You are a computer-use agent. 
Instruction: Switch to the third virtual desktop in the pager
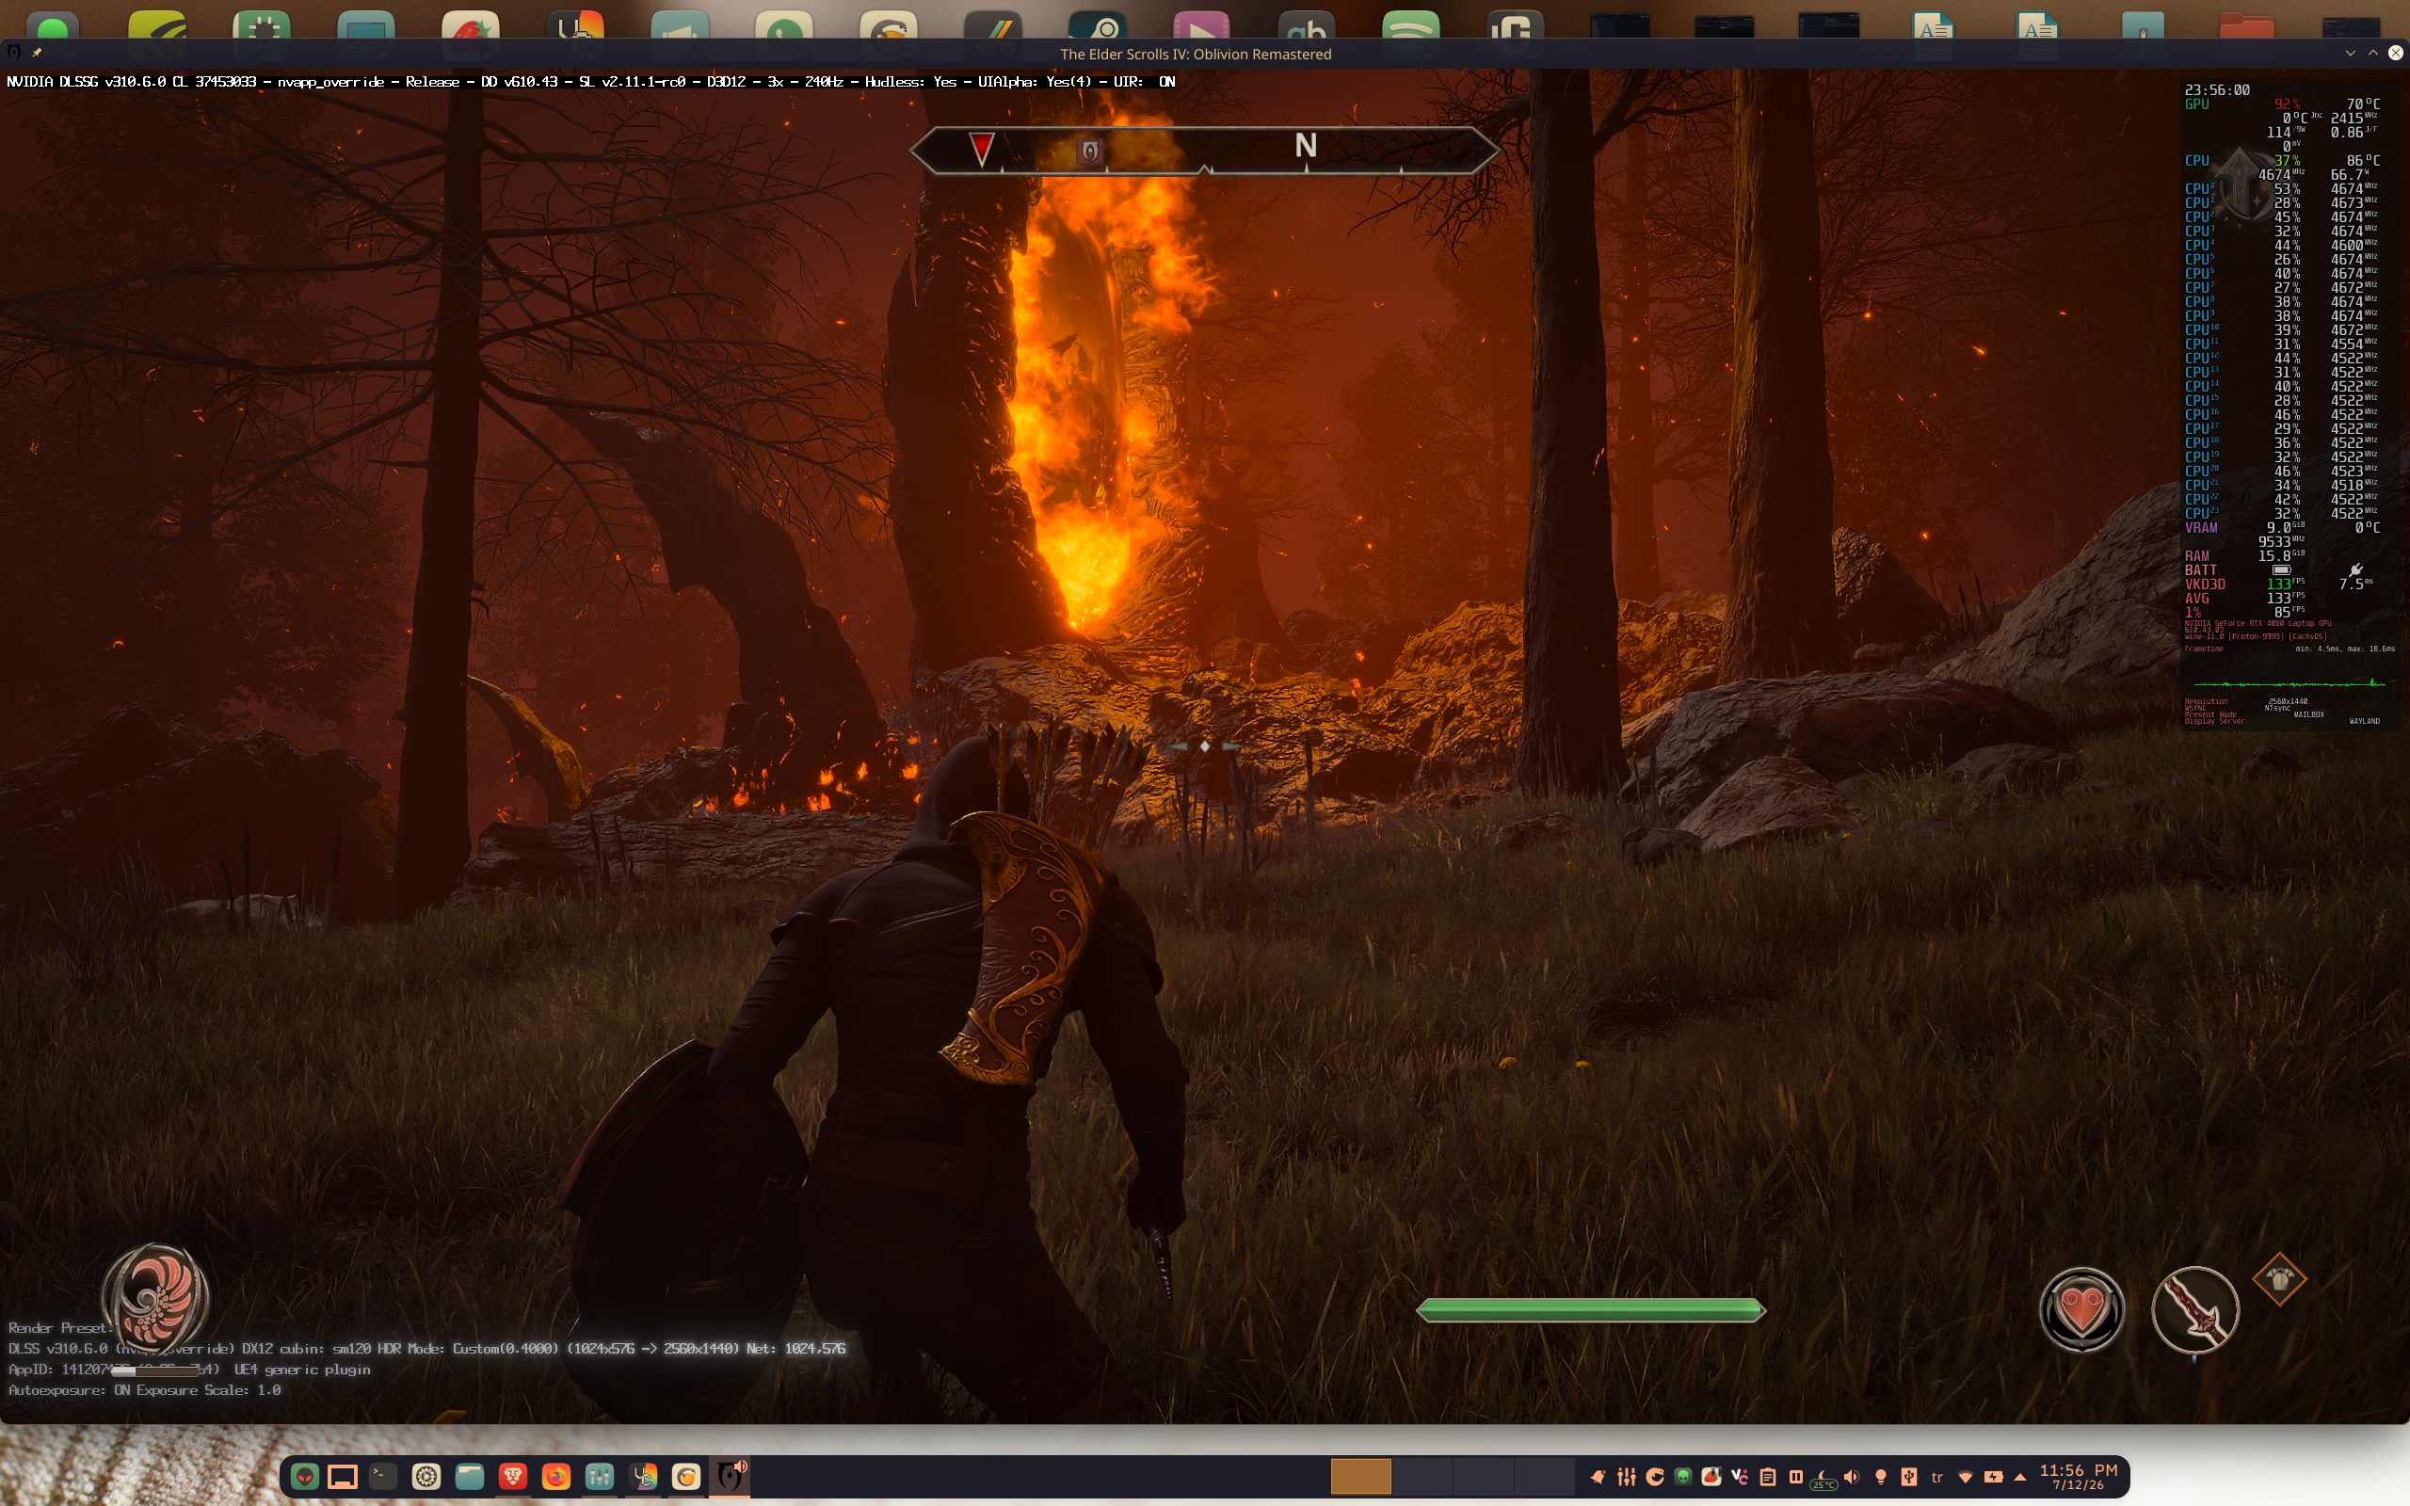tap(1484, 1476)
